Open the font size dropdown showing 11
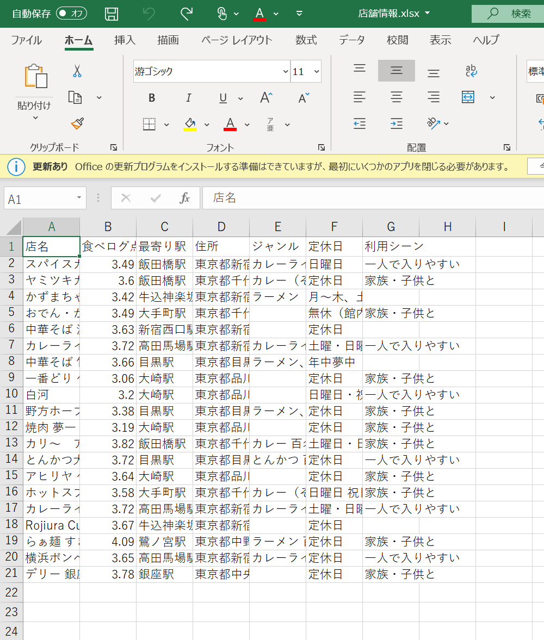This screenshot has height=640, width=544. click(317, 71)
